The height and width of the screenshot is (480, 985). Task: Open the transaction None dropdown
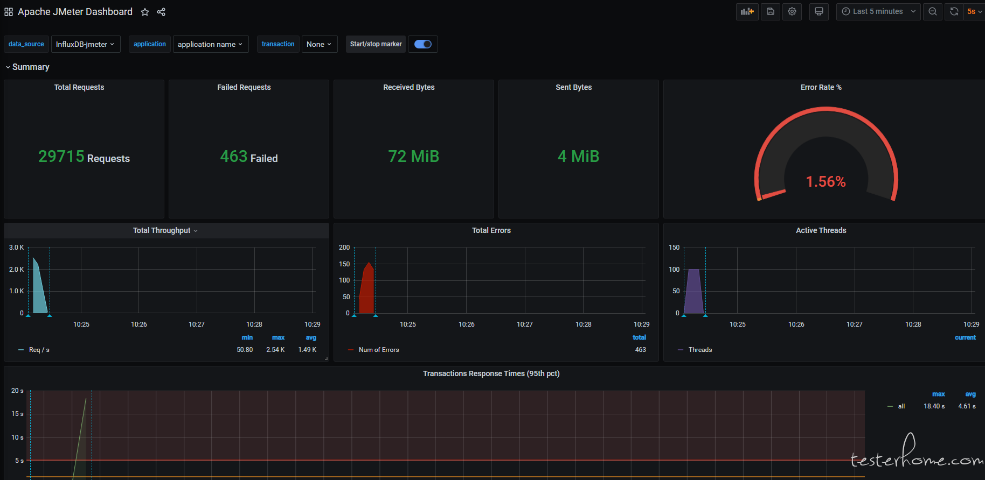pyautogui.click(x=320, y=44)
